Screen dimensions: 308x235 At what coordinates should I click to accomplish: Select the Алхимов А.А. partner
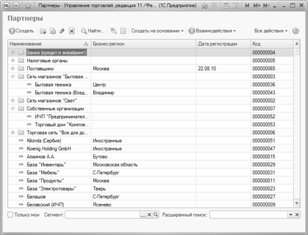[151, 157]
